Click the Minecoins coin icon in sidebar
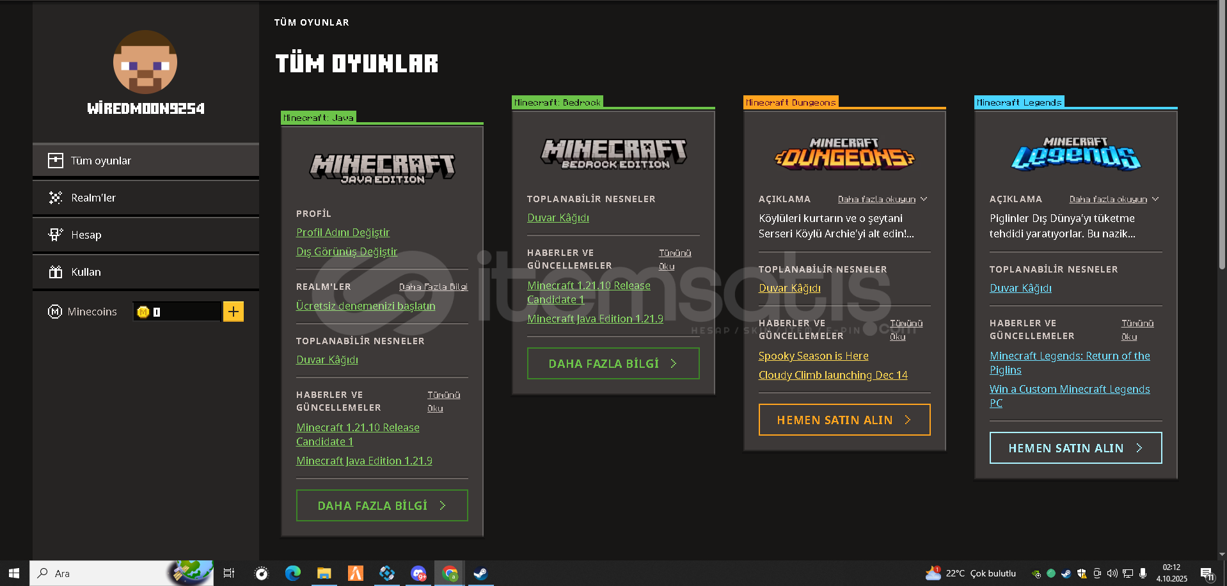 coord(55,312)
